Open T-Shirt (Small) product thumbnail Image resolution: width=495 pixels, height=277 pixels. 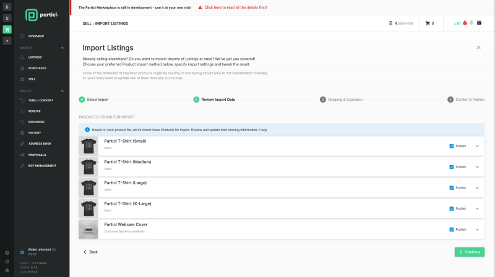pos(88,146)
